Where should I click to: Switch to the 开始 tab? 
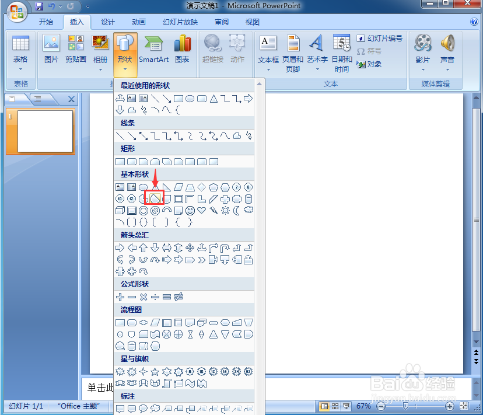point(46,22)
